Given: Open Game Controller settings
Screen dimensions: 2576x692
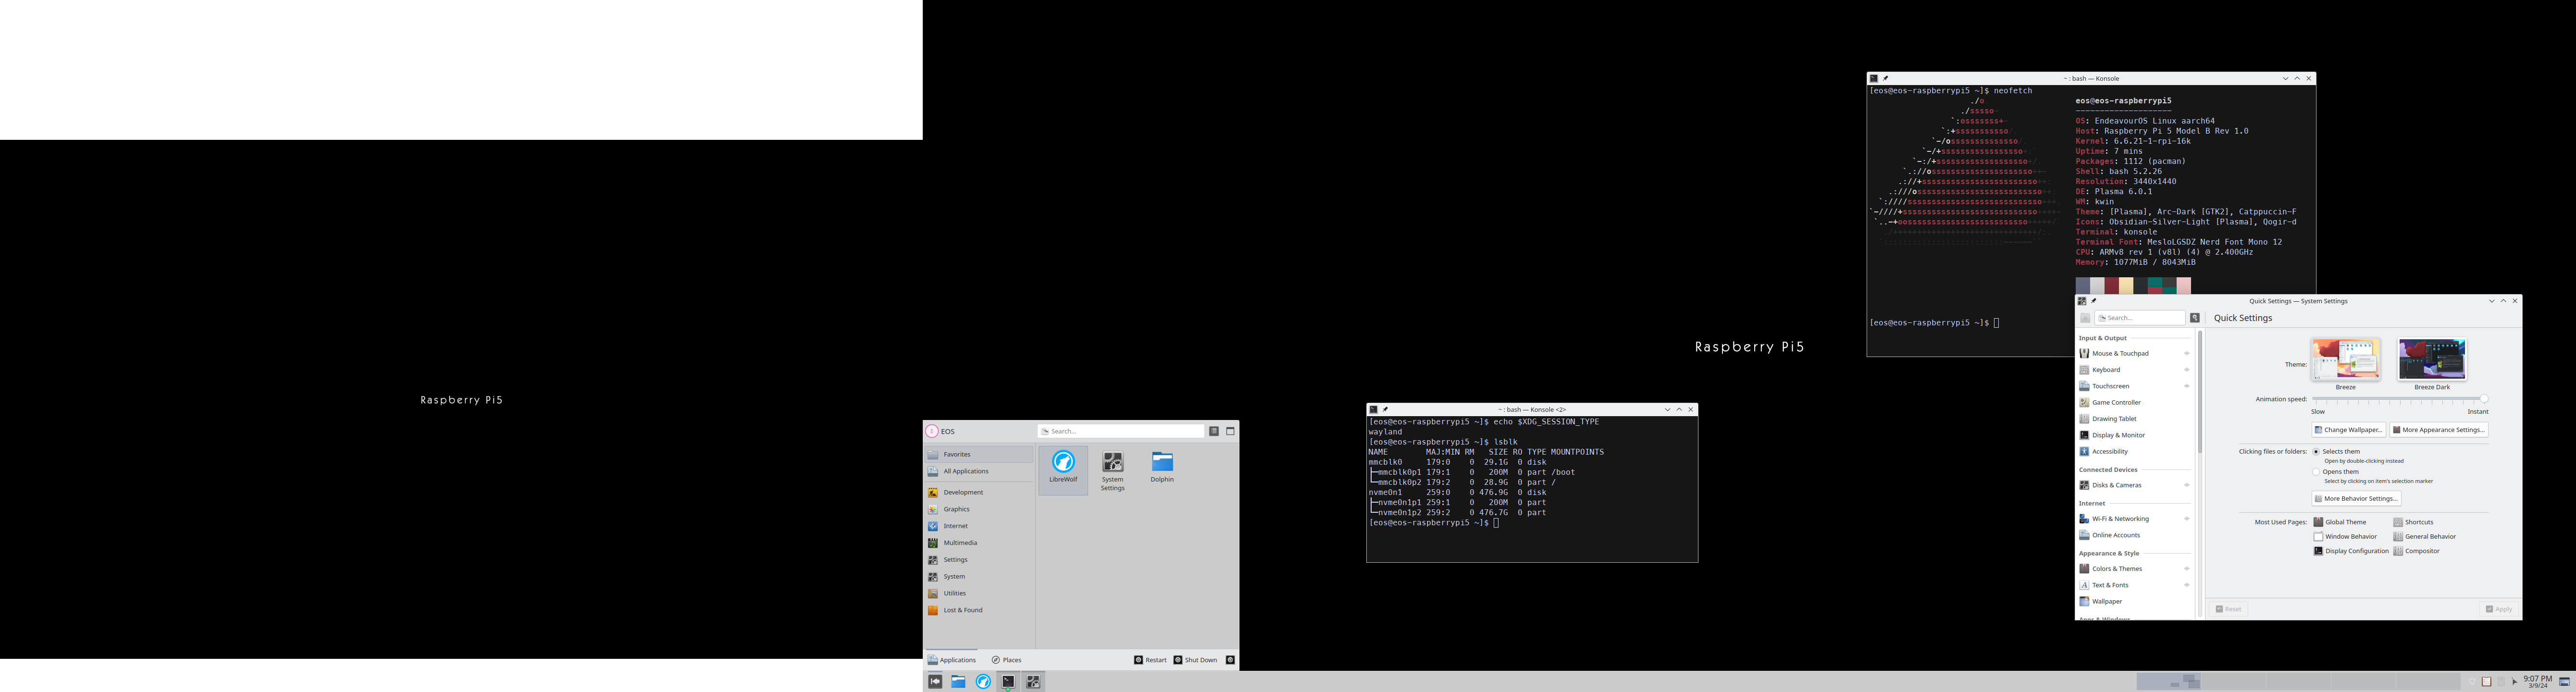Looking at the screenshot, I should 2134,402.
